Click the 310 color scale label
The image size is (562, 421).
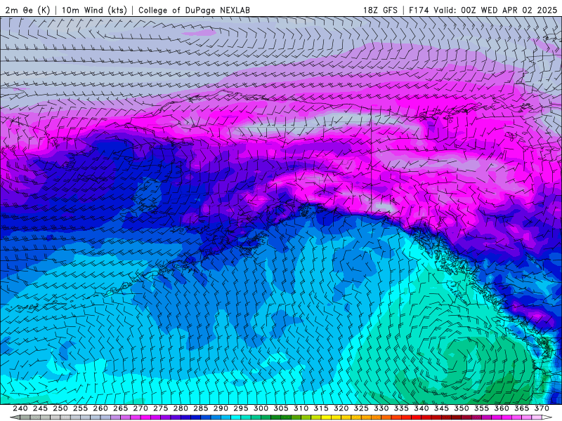(301, 408)
